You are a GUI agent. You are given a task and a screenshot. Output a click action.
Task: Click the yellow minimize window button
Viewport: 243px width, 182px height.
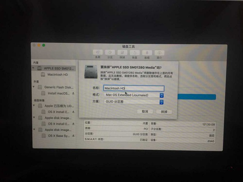coord(39,45)
